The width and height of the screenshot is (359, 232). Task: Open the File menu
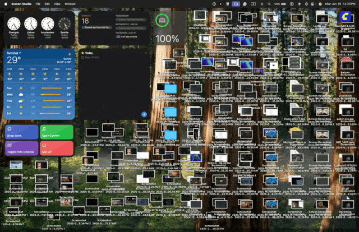pyautogui.click(x=38, y=4)
